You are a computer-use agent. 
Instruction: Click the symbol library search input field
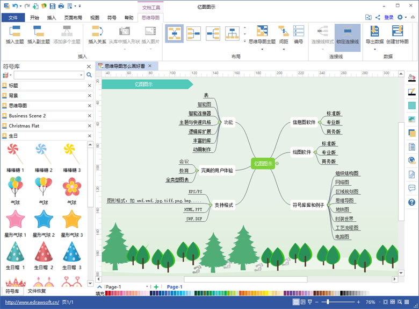coord(49,75)
